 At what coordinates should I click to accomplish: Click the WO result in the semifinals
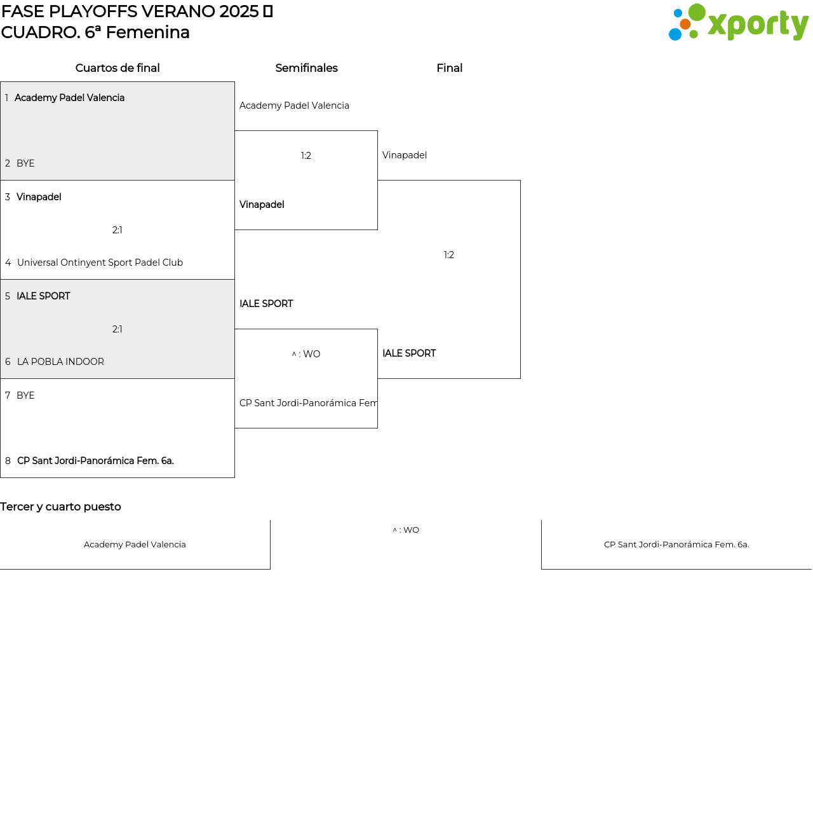click(x=306, y=354)
